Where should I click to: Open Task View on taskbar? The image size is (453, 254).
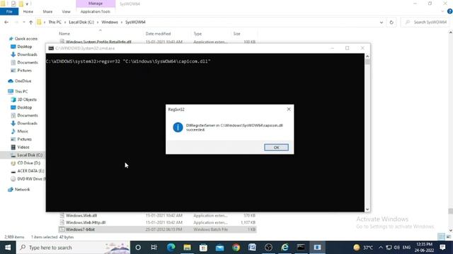pos(154,248)
